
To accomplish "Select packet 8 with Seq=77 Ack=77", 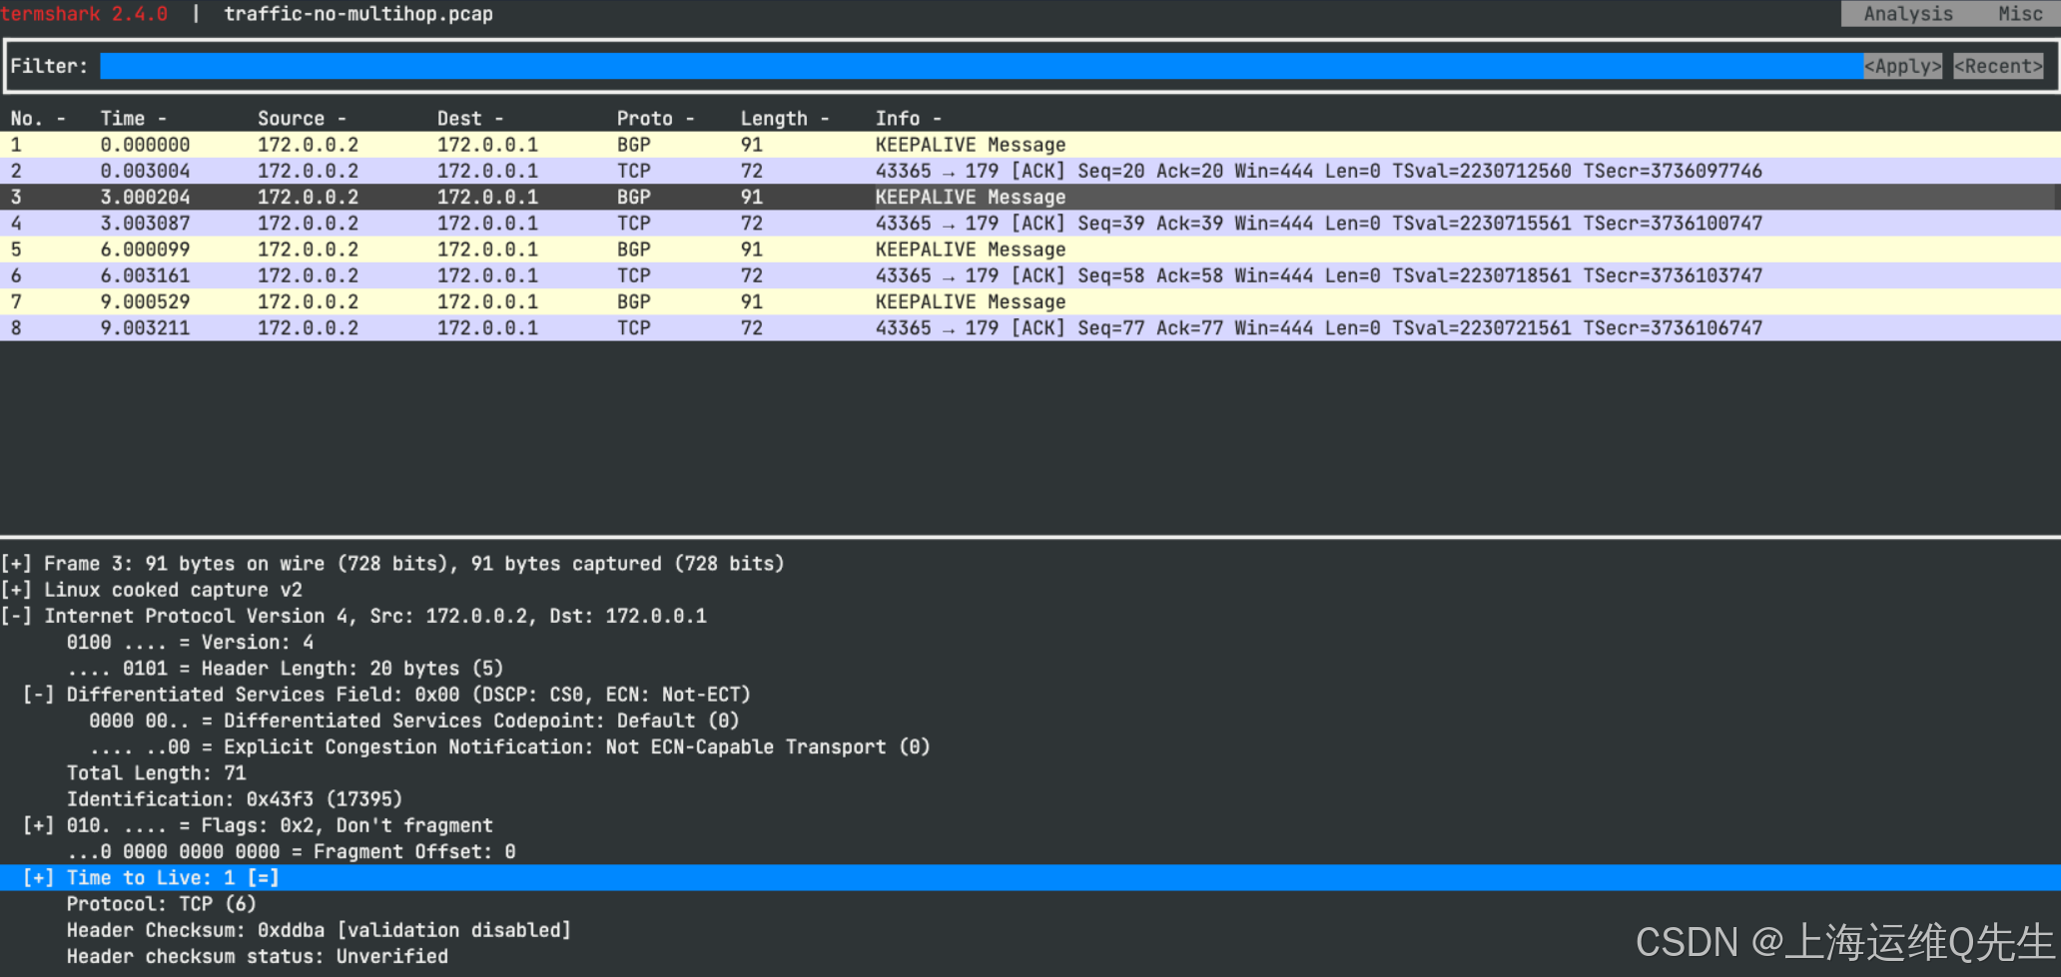I will [1030, 327].
